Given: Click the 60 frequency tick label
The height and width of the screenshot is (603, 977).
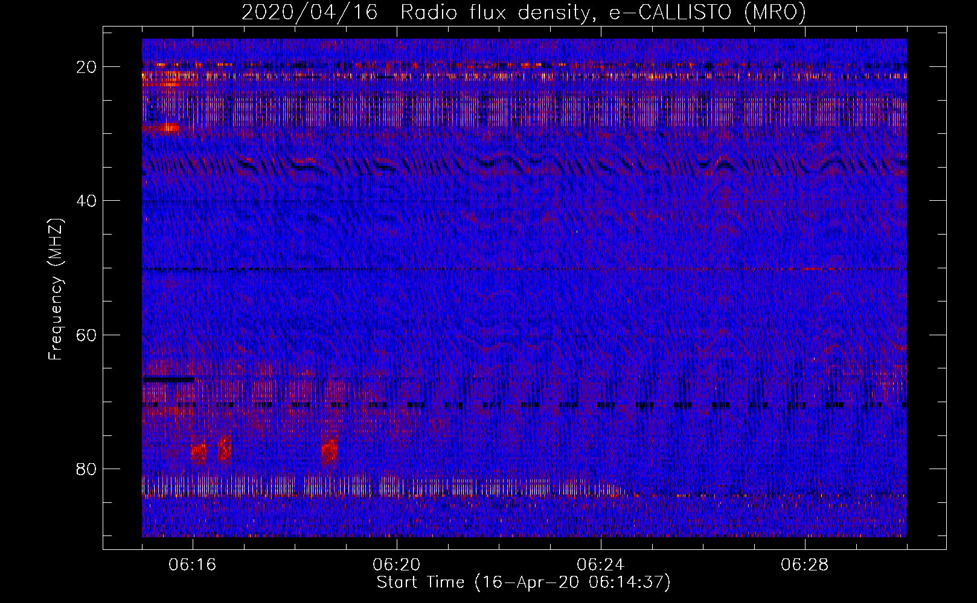Looking at the screenshot, I should [x=86, y=335].
